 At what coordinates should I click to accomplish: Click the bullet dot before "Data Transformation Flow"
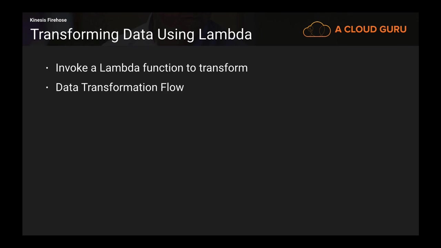click(x=47, y=88)
